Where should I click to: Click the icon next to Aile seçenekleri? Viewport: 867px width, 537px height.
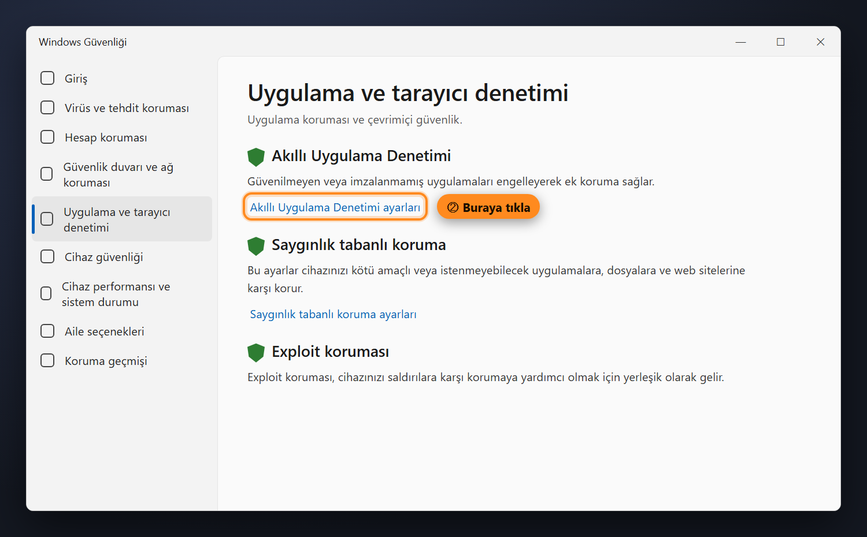pos(47,331)
